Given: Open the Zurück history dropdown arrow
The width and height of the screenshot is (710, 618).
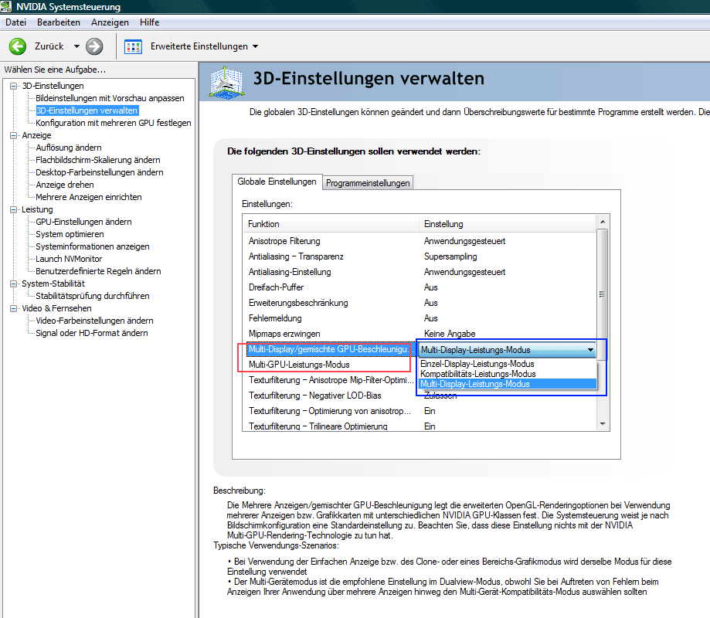Looking at the screenshot, I should [76, 46].
